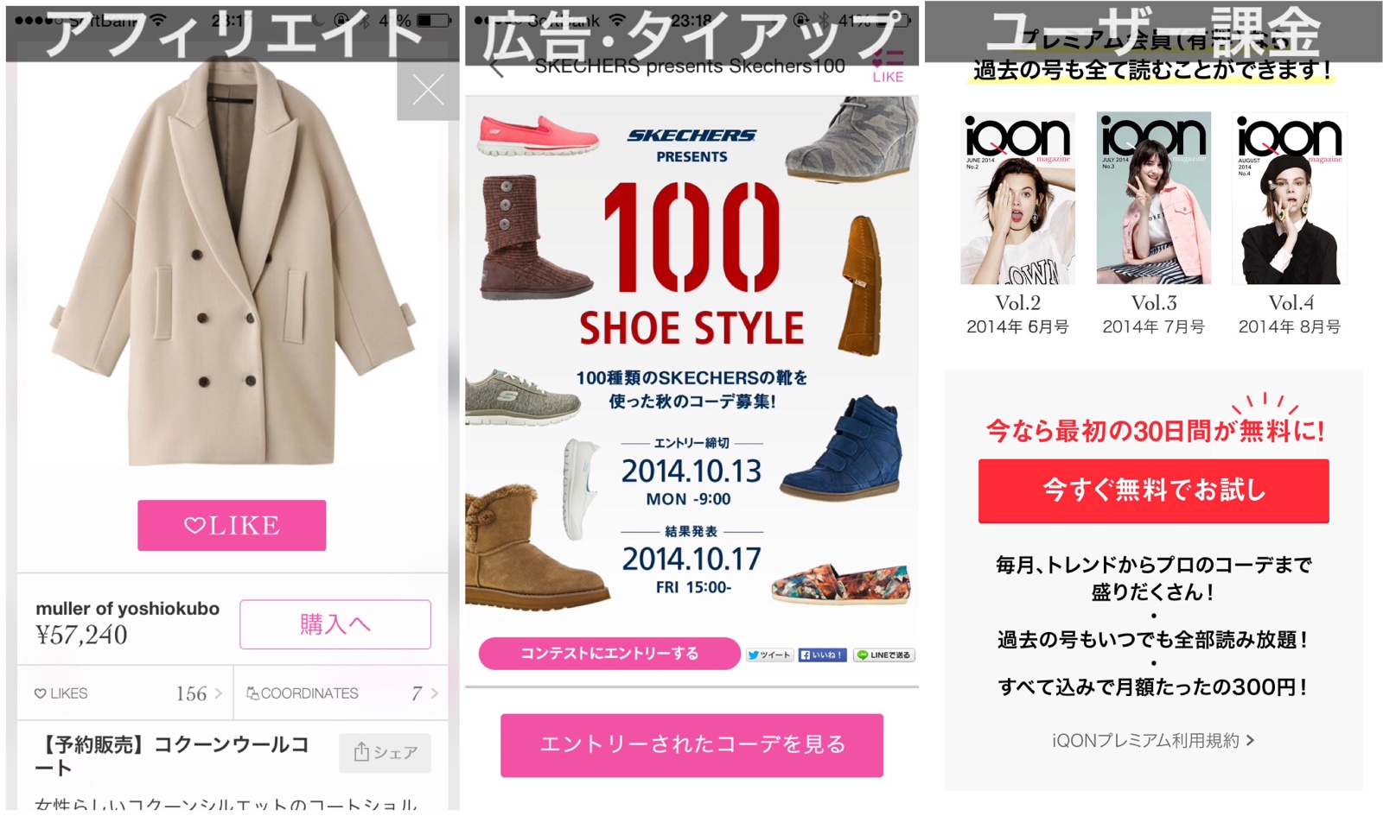Screen dimensions: 1383x816
Task: Click the LINEで送る icon
Action: [883, 655]
